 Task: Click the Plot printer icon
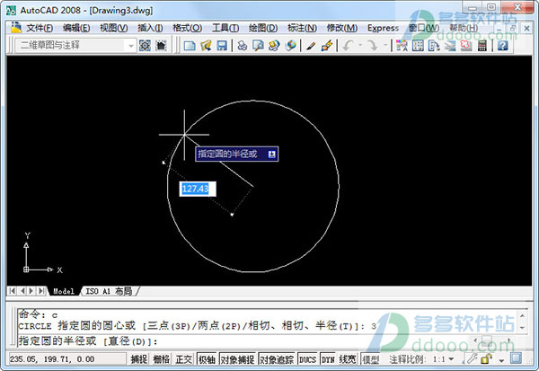pyautogui.click(x=242, y=46)
